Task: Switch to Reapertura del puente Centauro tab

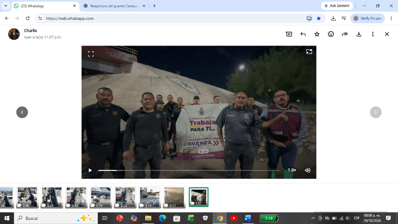Action: [x=114, y=6]
